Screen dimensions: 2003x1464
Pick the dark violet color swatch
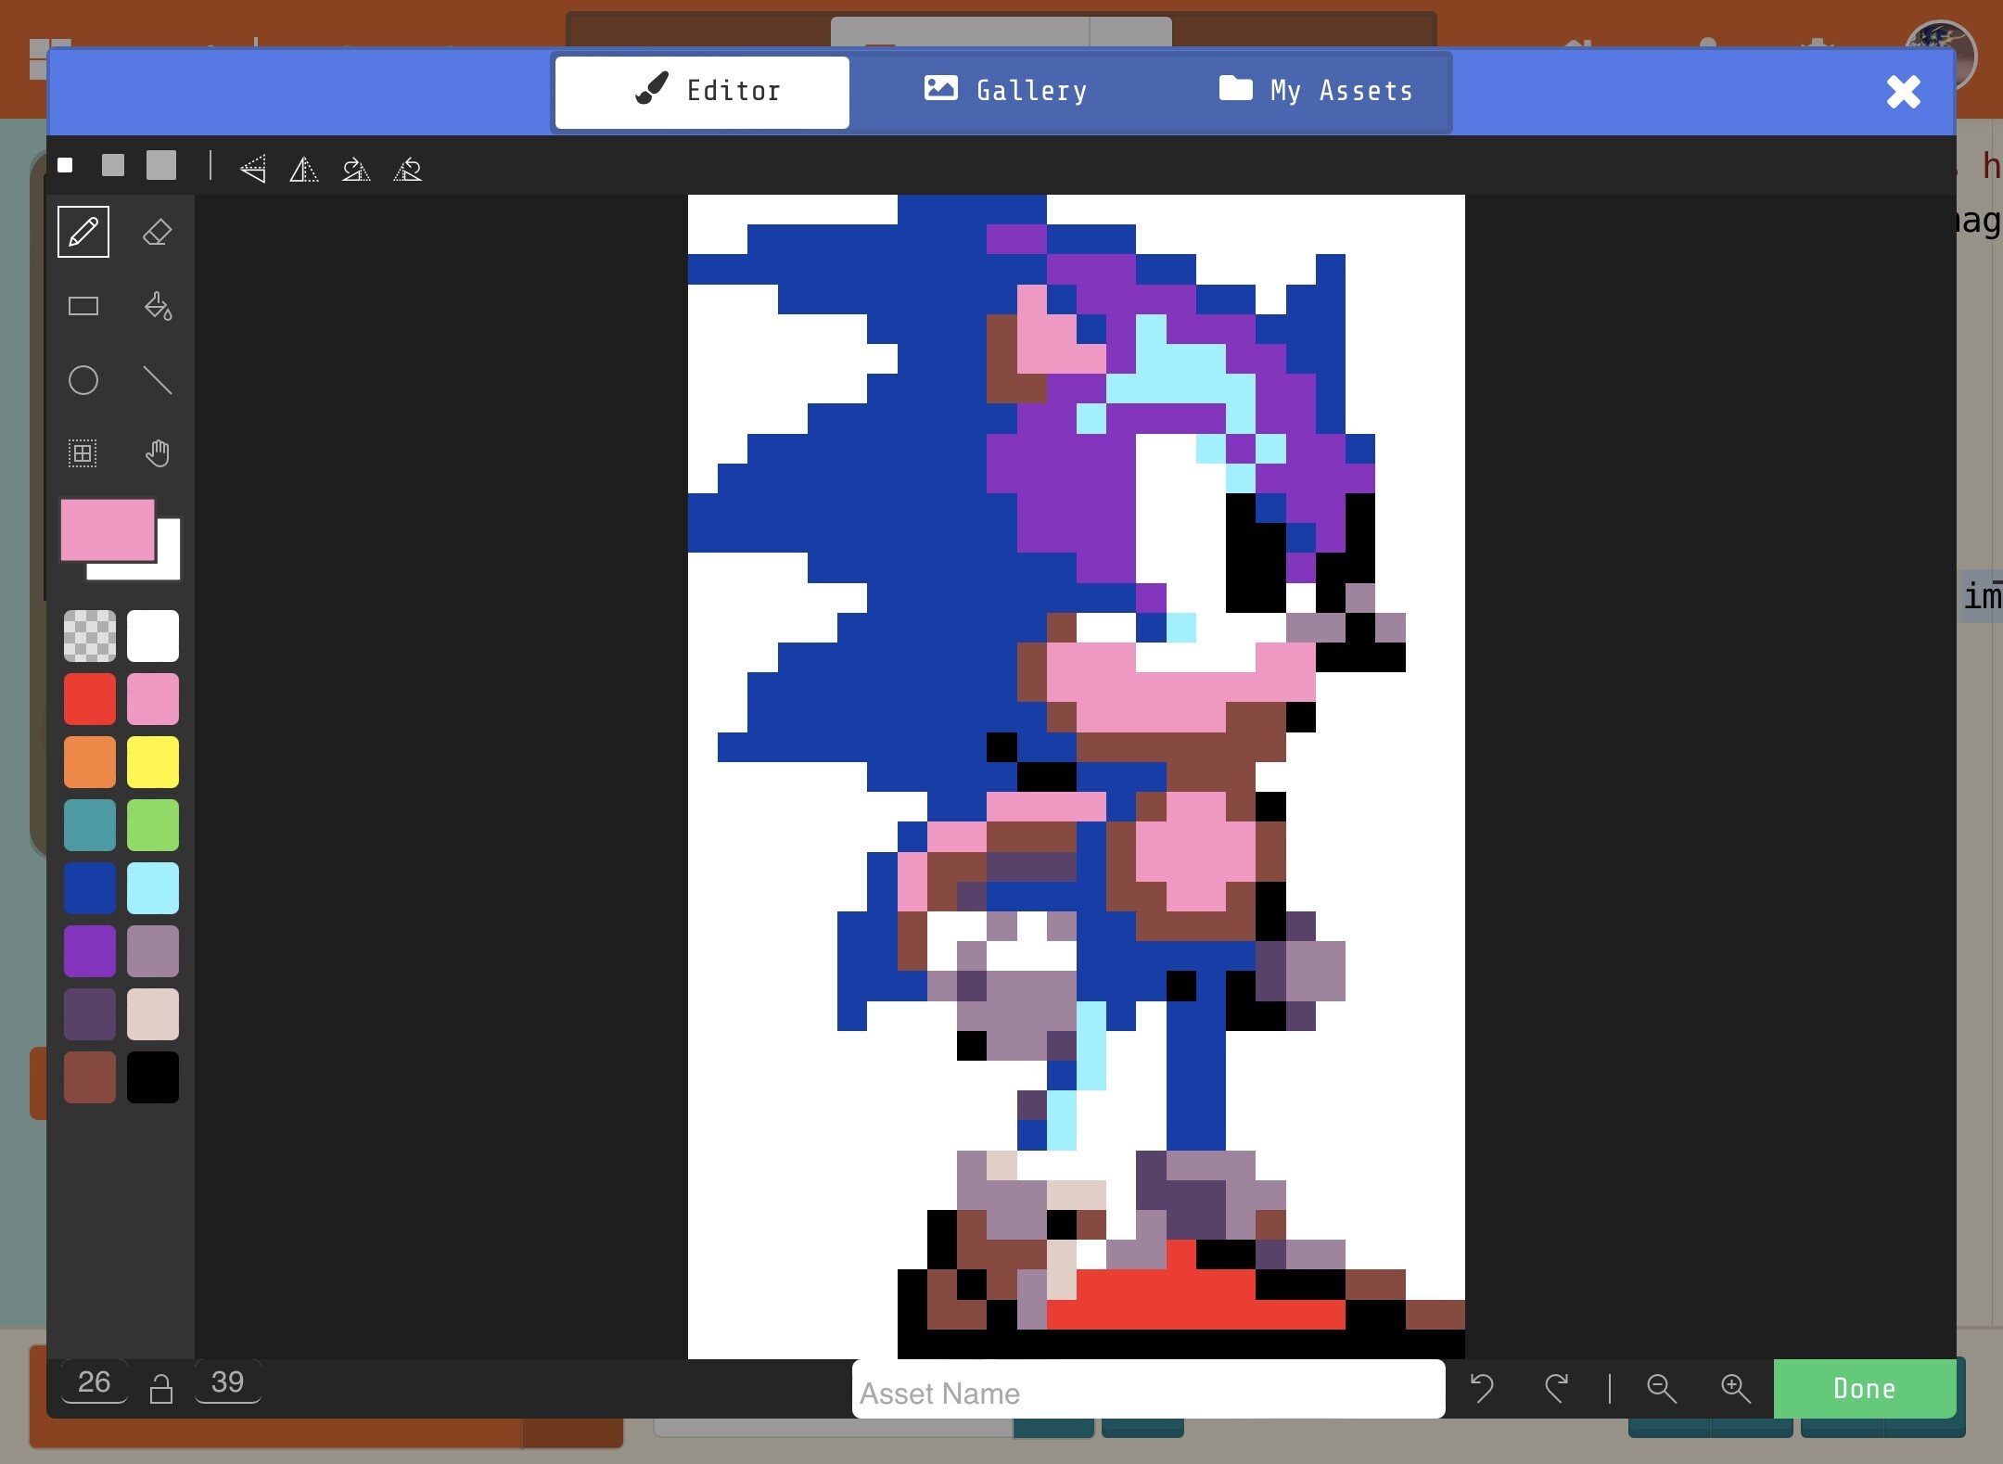coord(90,1014)
